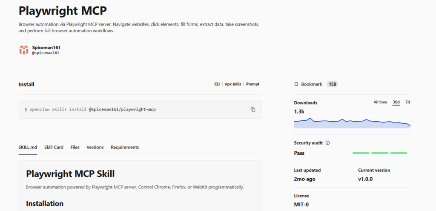Open the Spiceman161 author name link
The width and height of the screenshot is (436, 211).
pyautogui.click(x=46, y=48)
